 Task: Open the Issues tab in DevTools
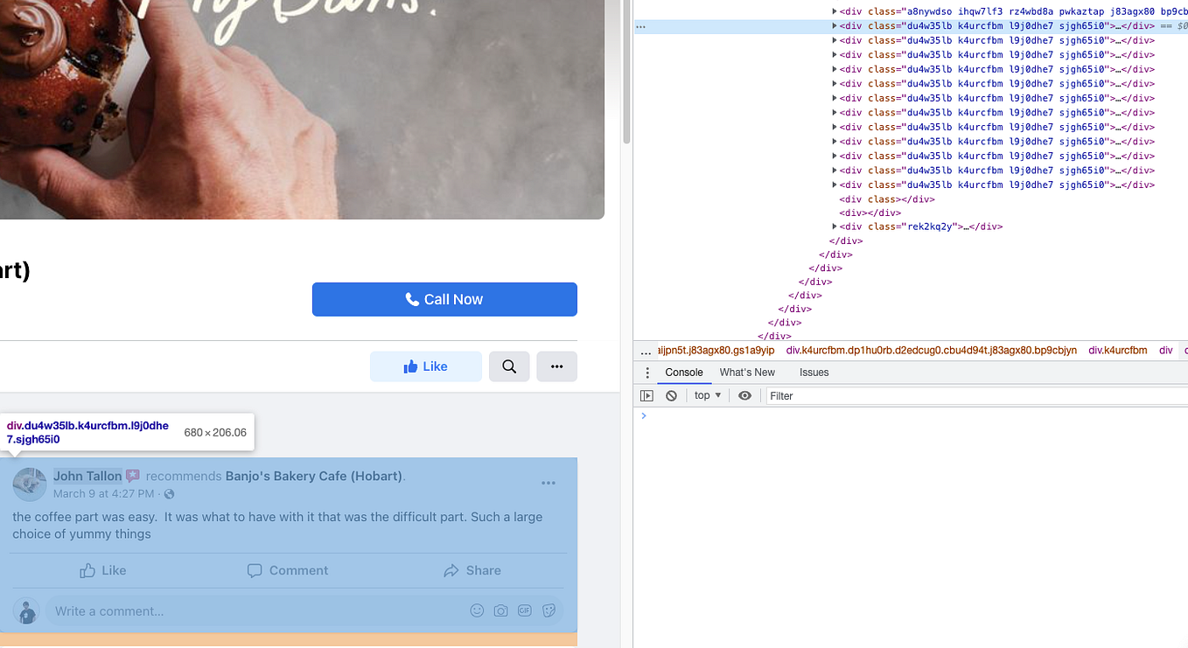(814, 372)
